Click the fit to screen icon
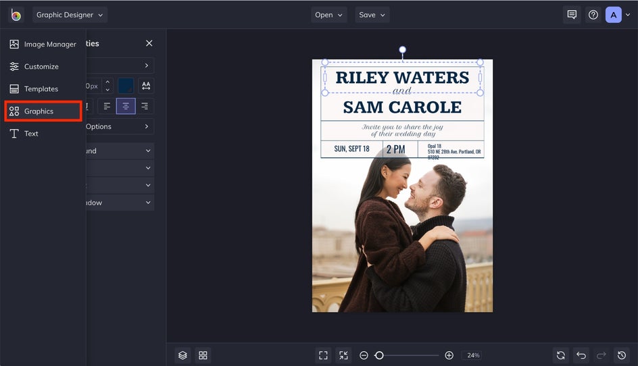The image size is (638, 366). (323, 355)
